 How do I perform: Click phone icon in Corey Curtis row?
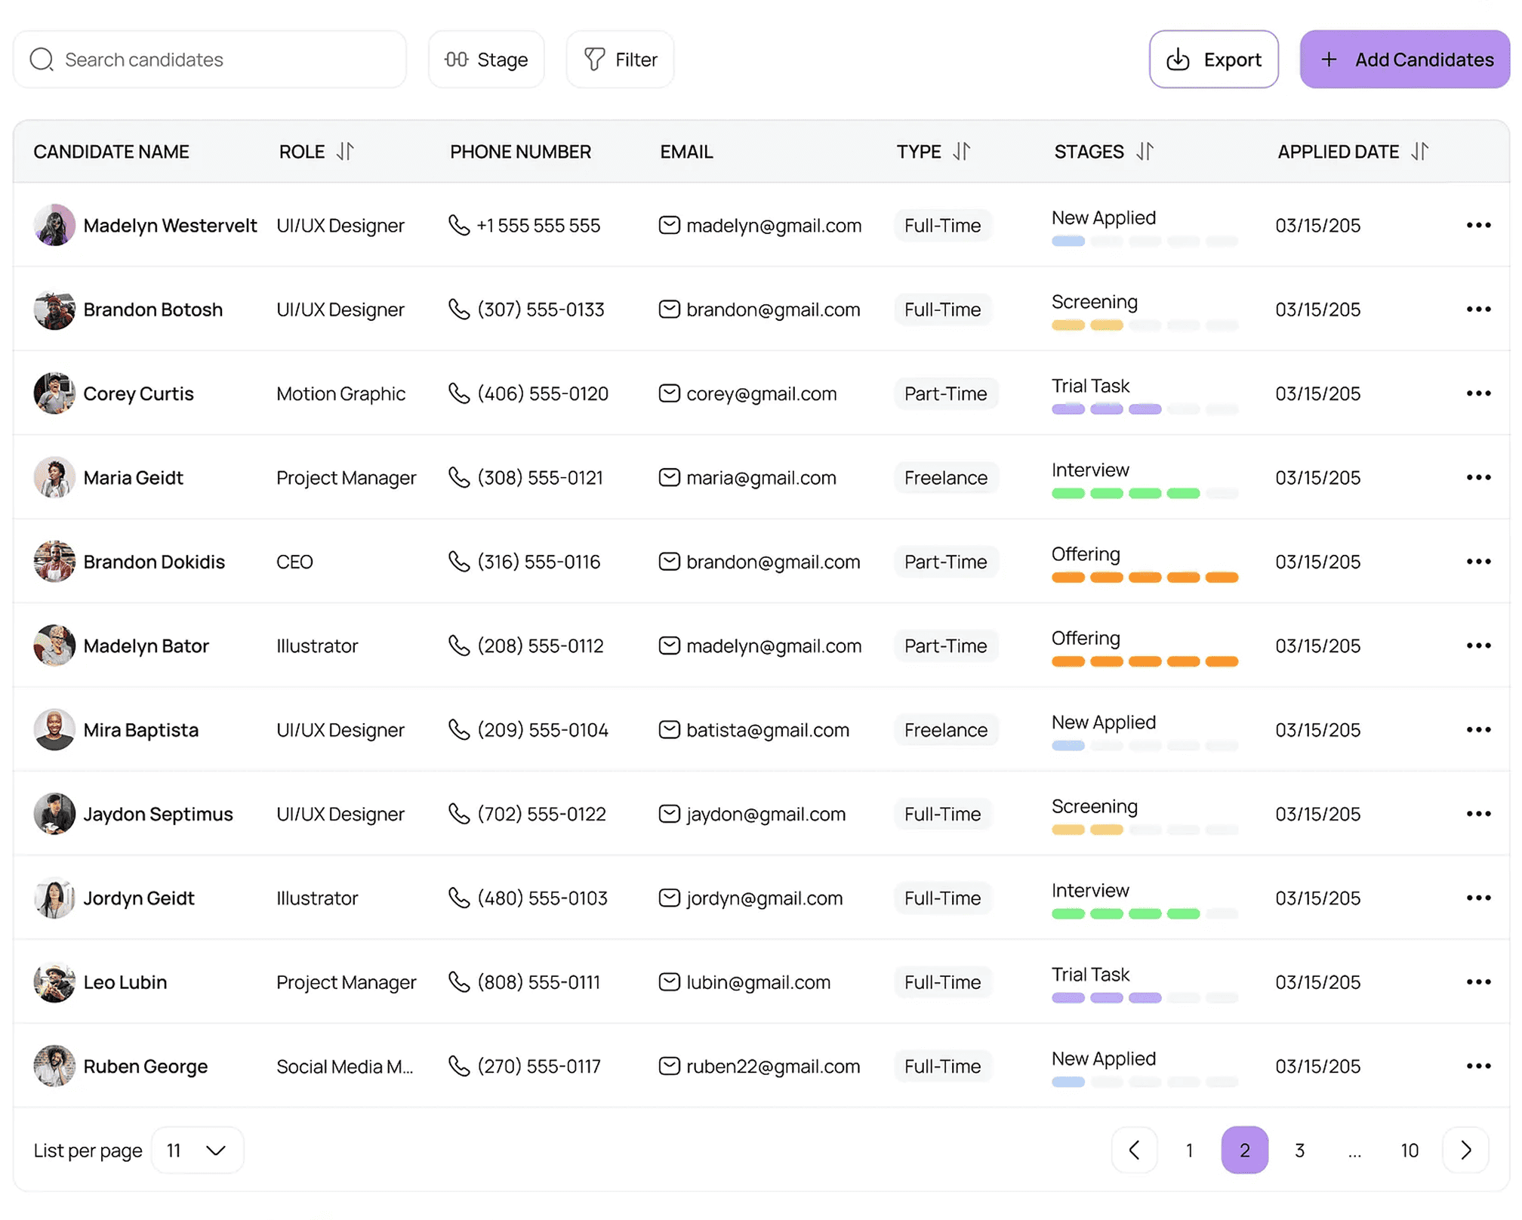(x=459, y=393)
